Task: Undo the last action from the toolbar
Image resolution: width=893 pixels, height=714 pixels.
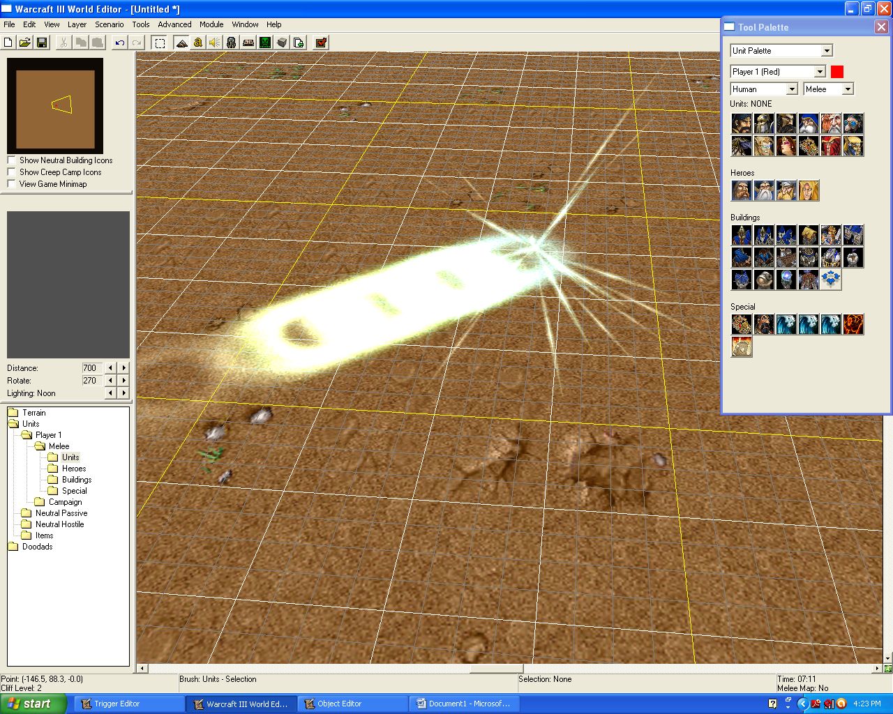Action: pyautogui.click(x=120, y=43)
